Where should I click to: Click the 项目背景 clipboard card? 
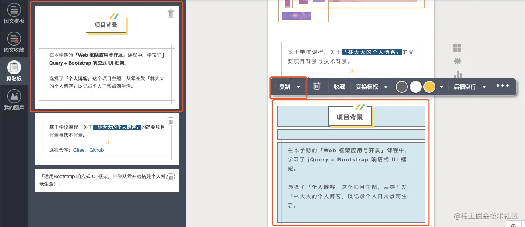coord(107,57)
